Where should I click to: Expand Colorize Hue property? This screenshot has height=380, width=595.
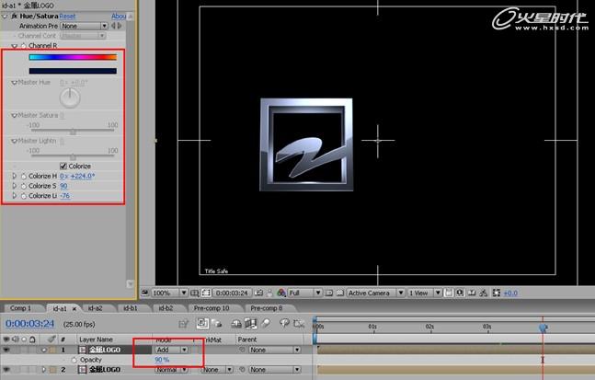(x=15, y=176)
